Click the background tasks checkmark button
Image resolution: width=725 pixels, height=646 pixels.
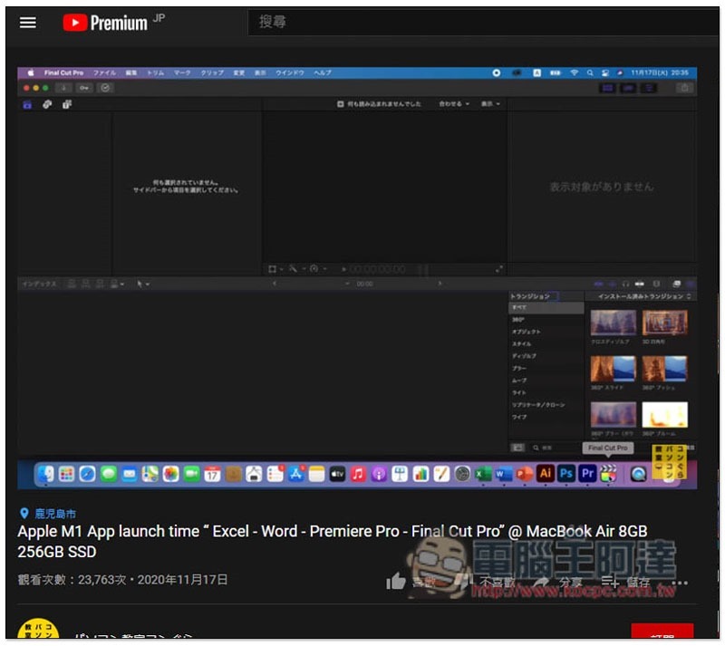[x=105, y=88]
